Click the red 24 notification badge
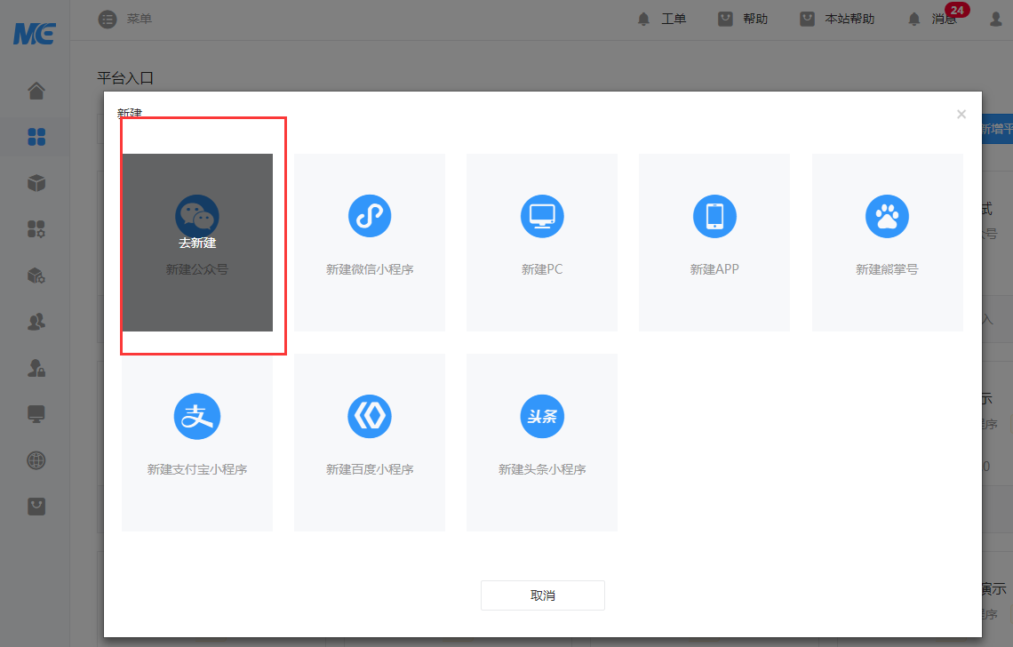This screenshot has width=1013, height=647. 957,10
